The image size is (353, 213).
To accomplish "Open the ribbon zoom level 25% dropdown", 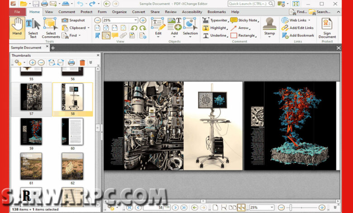I will pos(135,20).
